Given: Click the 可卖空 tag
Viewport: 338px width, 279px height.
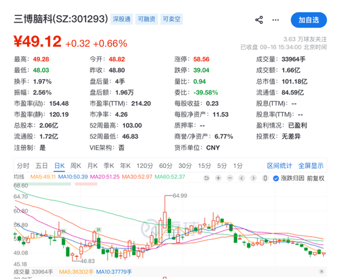Looking at the screenshot, I should click(171, 19).
